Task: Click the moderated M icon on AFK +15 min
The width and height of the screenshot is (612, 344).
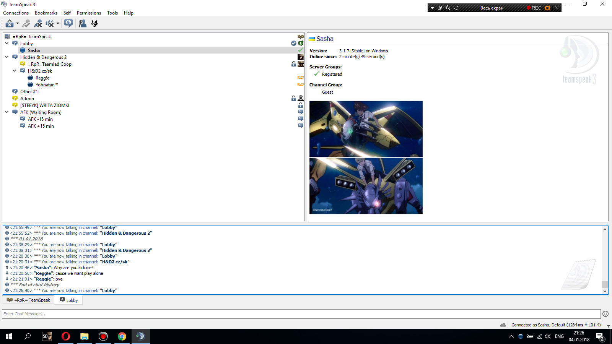Action: click(x=301, y=126)
